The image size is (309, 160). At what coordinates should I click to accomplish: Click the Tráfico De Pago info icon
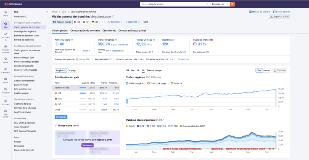[x=154, y=40]
